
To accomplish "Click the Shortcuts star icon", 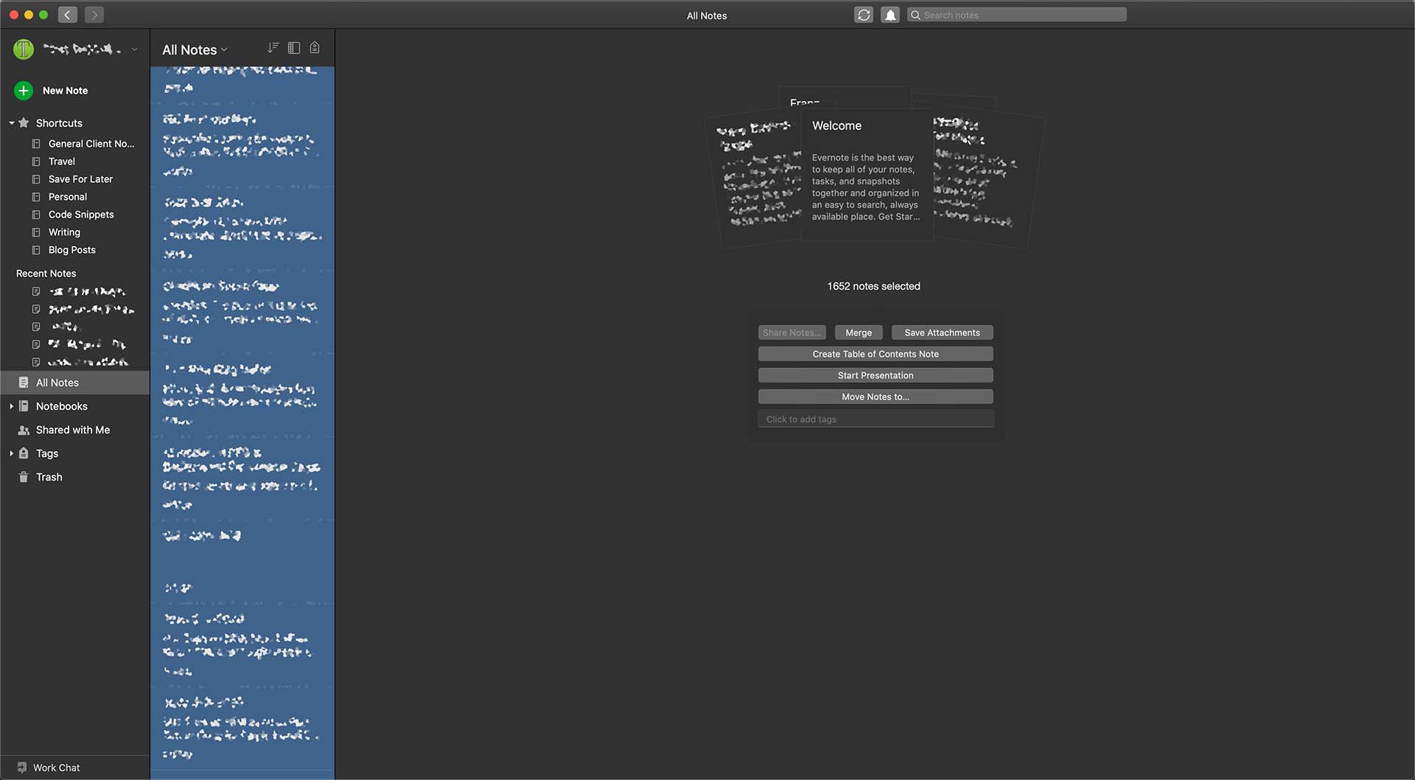I will (x=24, y=123).
